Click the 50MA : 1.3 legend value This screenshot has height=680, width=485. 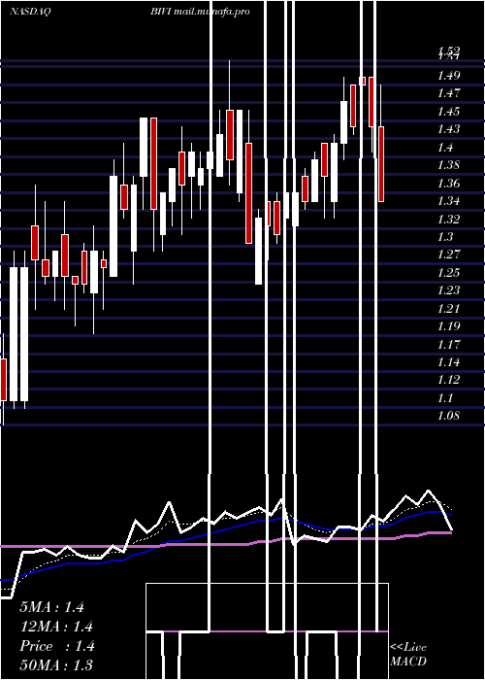56,665
